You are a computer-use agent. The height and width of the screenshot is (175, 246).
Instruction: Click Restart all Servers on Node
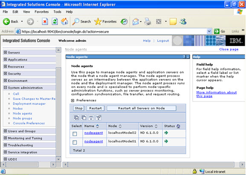point(142,108)
